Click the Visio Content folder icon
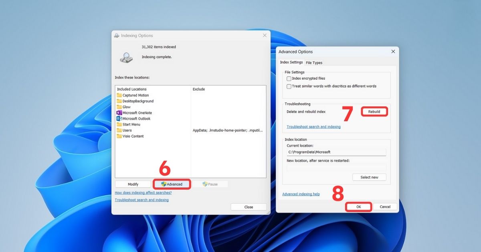This screenshot has width=481, height=252. click(120, 136)
